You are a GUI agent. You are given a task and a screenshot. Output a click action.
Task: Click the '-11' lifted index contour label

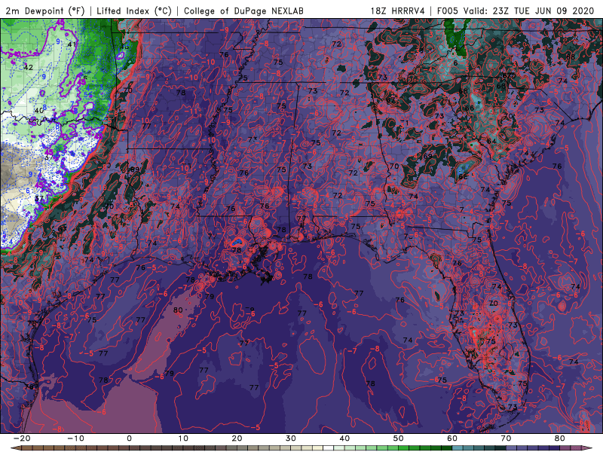[192, 111]
